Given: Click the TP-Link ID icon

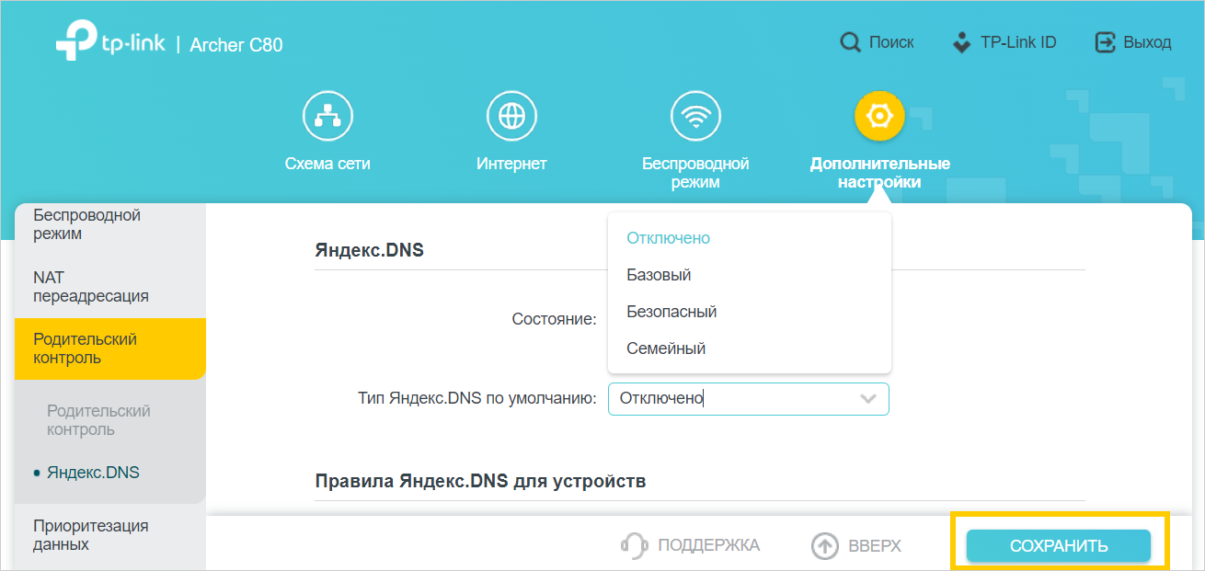Looking at the screenshot, I should [x=961, y=42].
